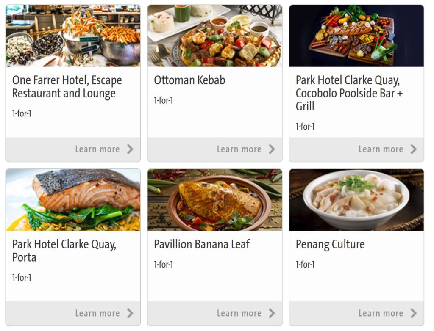Select the seafood buffet photo thumbnail

(73, 36)
